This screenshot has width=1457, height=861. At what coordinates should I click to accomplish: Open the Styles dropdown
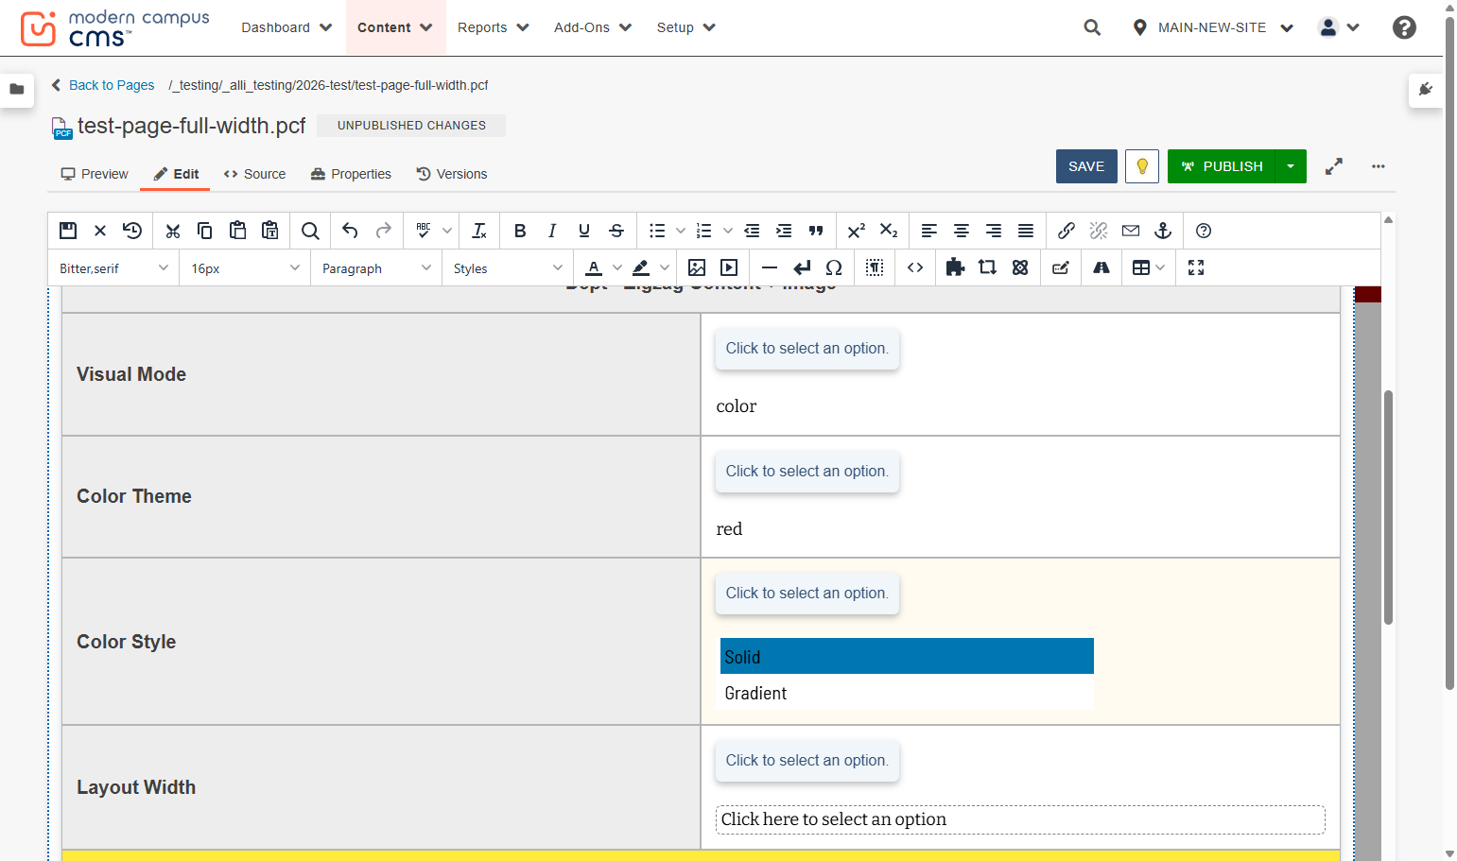coord(508,268)
